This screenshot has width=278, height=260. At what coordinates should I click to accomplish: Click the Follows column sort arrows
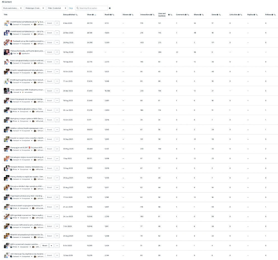tap(275, 15)
